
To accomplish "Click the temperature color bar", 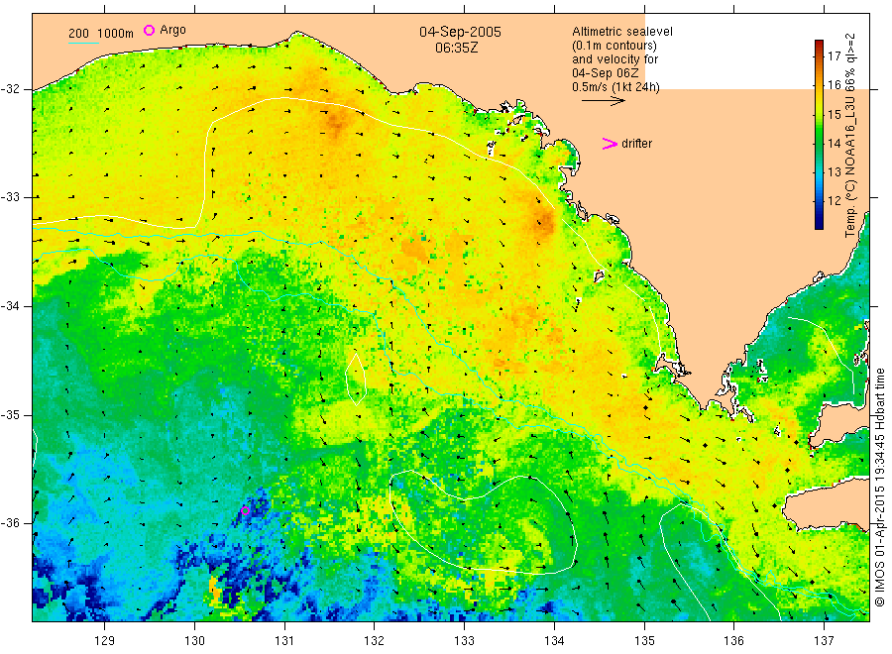I will [x=819, y=135].
